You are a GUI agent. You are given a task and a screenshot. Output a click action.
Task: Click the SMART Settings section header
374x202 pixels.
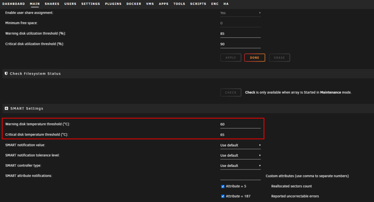pyautogui.click(x=188, y=108)
